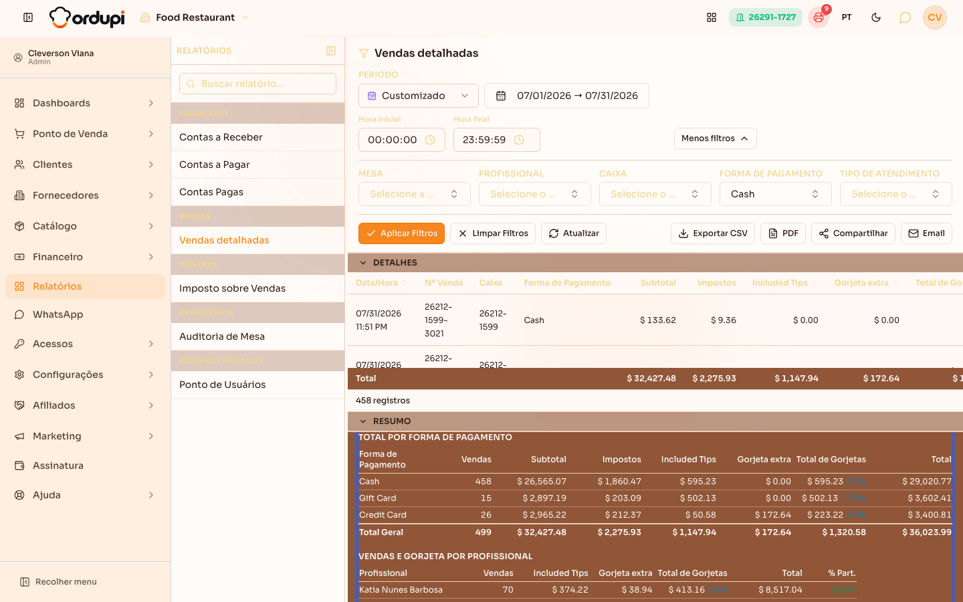This screenshot has height=602, width=963.
Task: Open Mesa selection dropdown
Action: pos(415,194)
